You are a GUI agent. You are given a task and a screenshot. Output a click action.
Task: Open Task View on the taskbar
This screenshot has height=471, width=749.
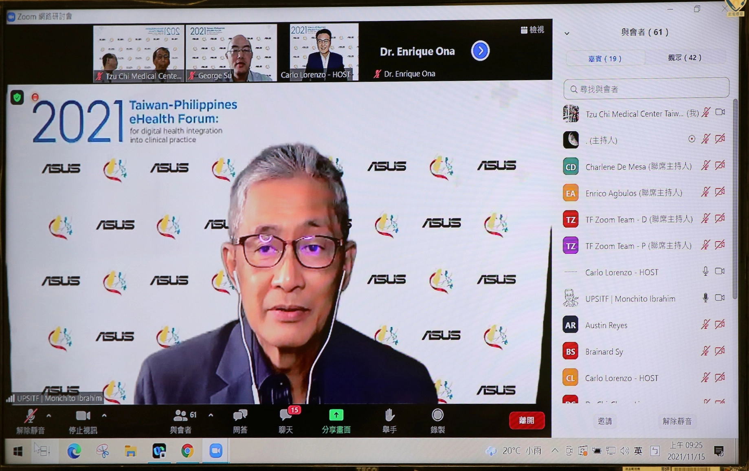42,451
